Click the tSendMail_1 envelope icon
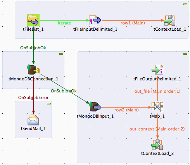190x165 pixels. point(33,120)
